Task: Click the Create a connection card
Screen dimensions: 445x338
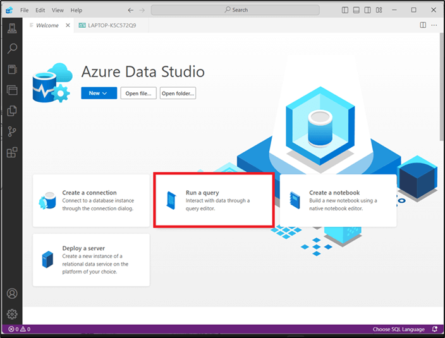Action: (91, 200)
